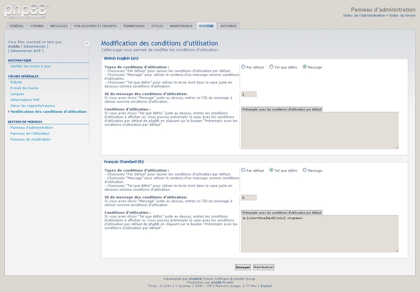Open 'Gérer les rapports/raisons' link
420x292 pixels.
(x=32, y=106)
